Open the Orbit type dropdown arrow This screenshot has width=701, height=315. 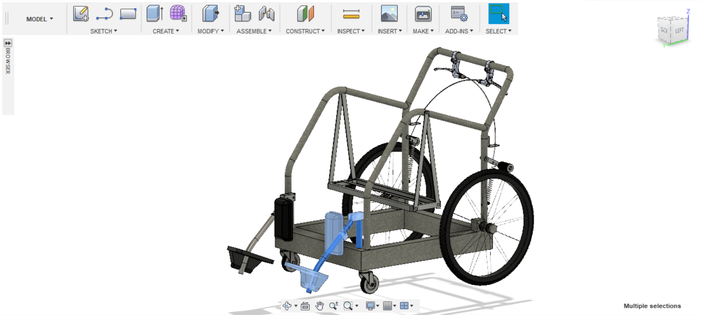(296, 306)
